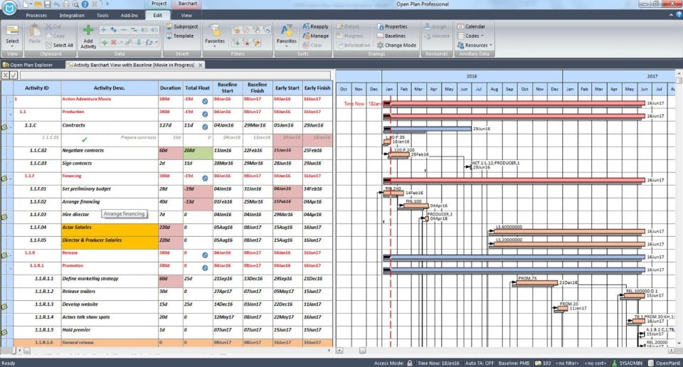
Task: Switch to the Processes ribbon tab
Action: 36,15
